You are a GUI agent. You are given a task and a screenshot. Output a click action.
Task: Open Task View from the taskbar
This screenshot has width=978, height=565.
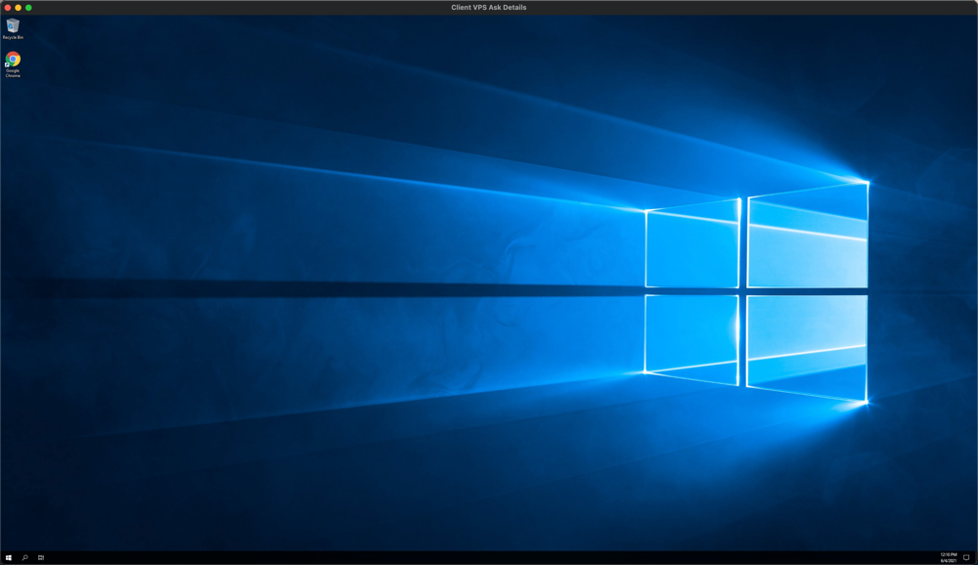click(41, 558)
